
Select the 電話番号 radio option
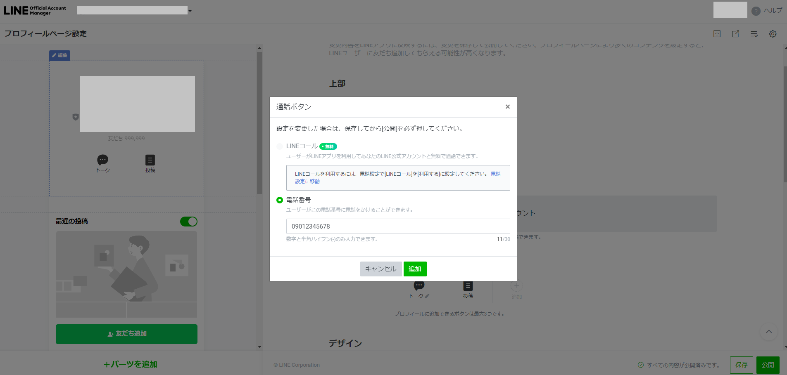pyautogui.click(x=280, y=200)
